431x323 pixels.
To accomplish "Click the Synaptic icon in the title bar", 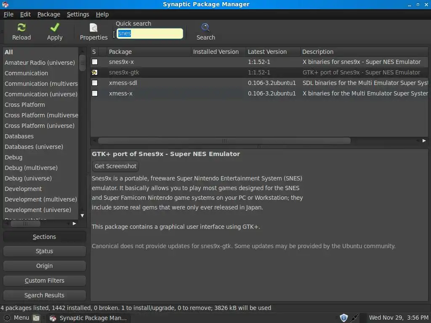I will (5, 4).
